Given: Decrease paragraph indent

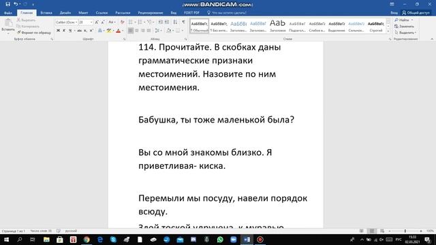Looking at the screenshot, I should pos(161,22).
